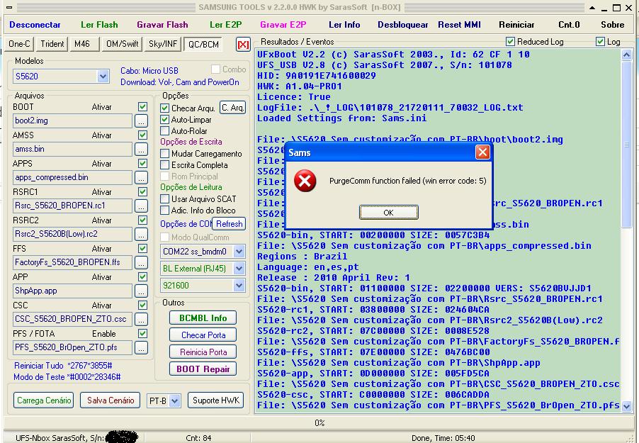Viewport: 639px width, 443px height.
Task: Toggle the Log checkbox
Action: tap(600, 42)
